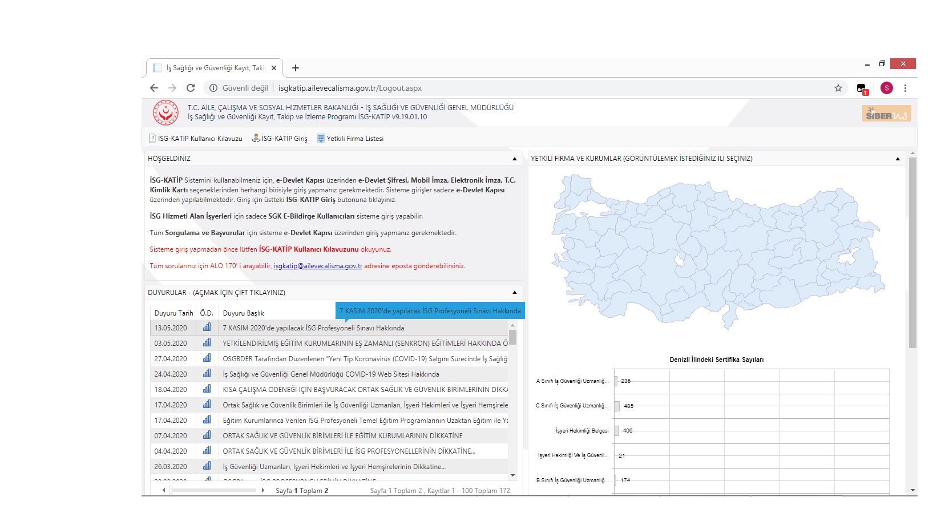Click the isgkatip@ailevecalisma.gov.tr email link
Image resolution: width=929 pixels, height=517 pixels.
coord(318,266)
